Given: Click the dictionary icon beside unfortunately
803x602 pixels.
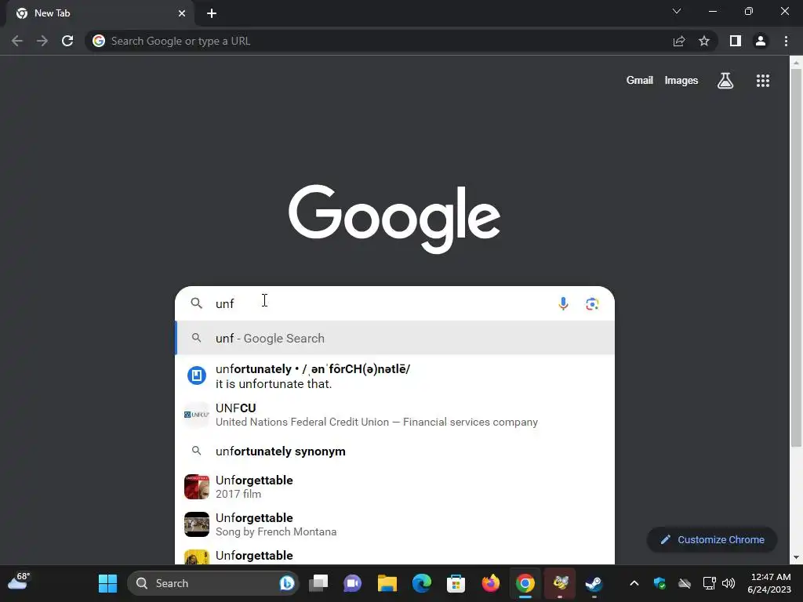Looking at the screenshot, I should pos(197,375).
